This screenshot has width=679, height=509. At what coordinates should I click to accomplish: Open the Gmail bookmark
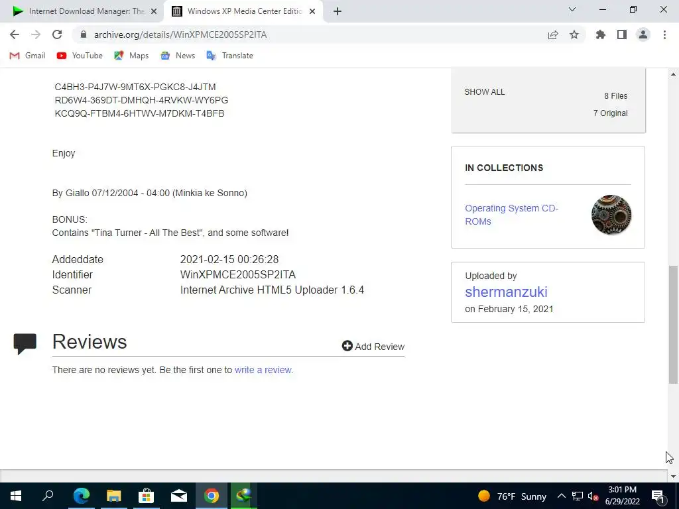[27, 56]
